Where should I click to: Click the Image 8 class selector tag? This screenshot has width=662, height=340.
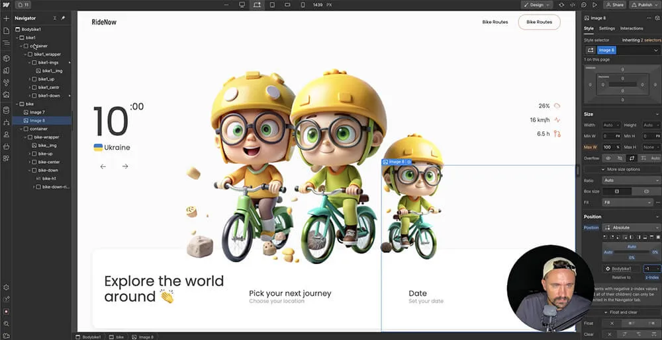(606, 50)
